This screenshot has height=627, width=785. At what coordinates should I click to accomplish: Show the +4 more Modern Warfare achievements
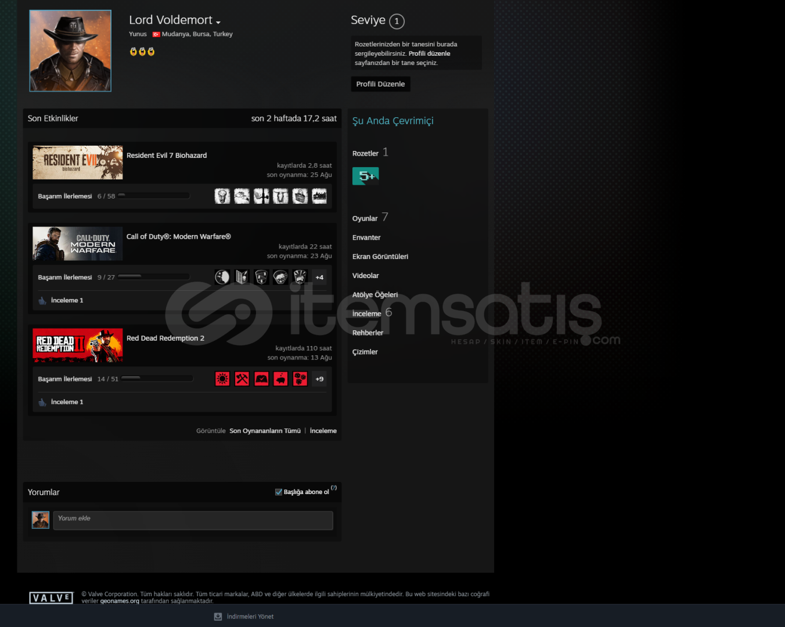319,278
